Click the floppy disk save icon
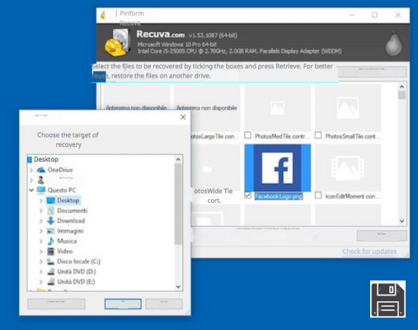Image resolution: width=418 pixels, height=330 pixels. (x=387, y=299)
